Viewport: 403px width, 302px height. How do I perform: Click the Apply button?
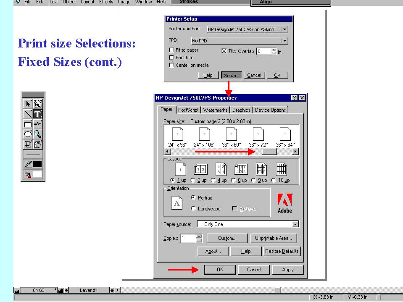click(288, 270)
